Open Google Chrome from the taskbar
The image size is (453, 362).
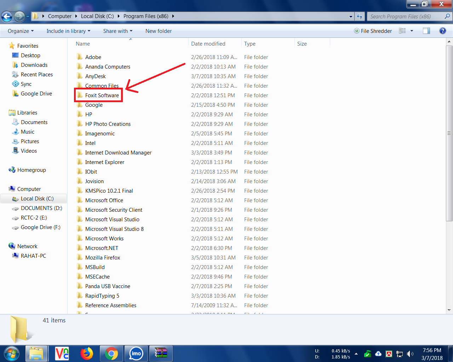[x=111, y=354]
